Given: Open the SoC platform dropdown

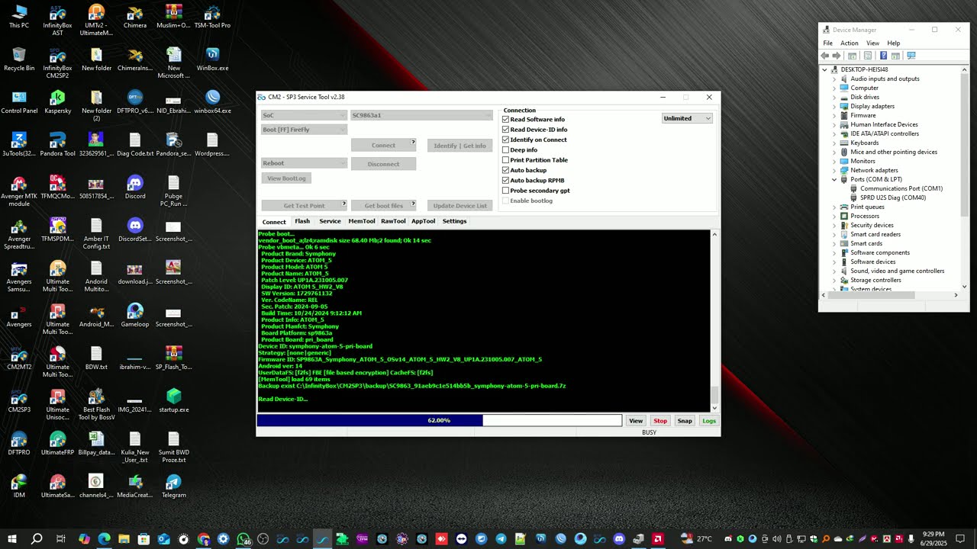Looking at the screenshot, I should 304,115.
